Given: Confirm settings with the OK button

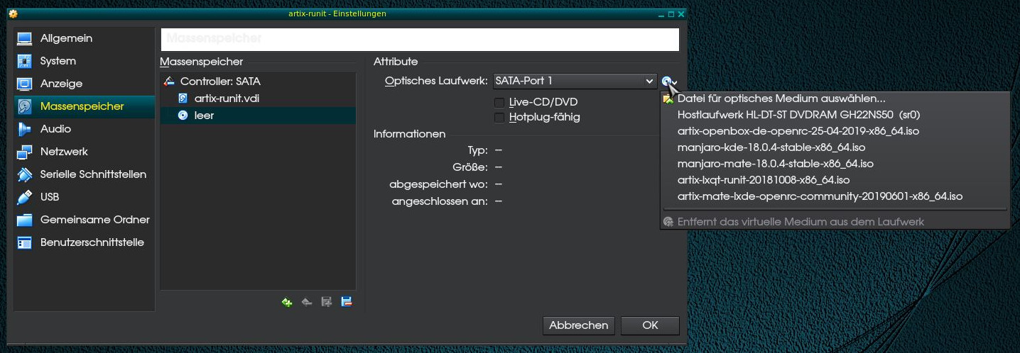Looking at the screenshot, I should 650,325.
